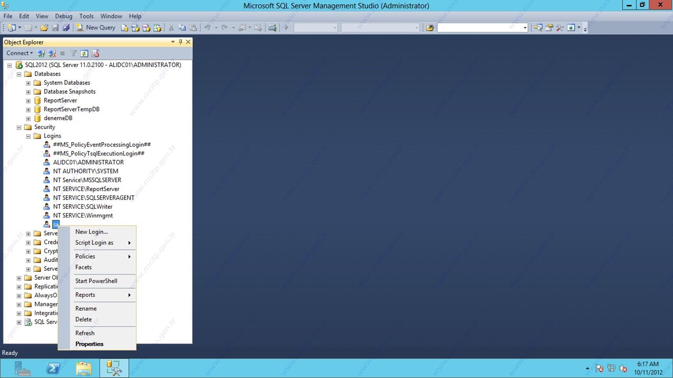Click Connect Object Explorer icon
673x378 pixels.
[x=41, y=53]
